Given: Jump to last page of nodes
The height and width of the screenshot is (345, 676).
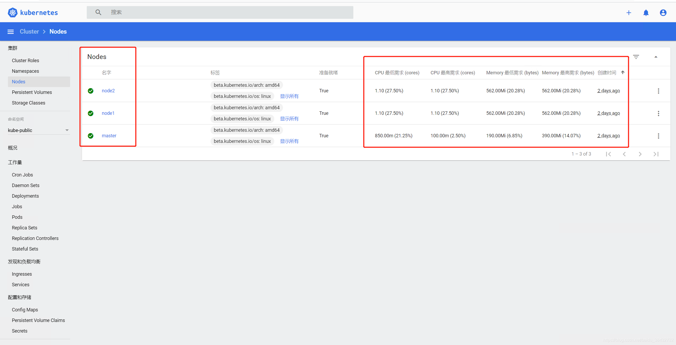Looking at the screenshot, I should click(656, 154).
